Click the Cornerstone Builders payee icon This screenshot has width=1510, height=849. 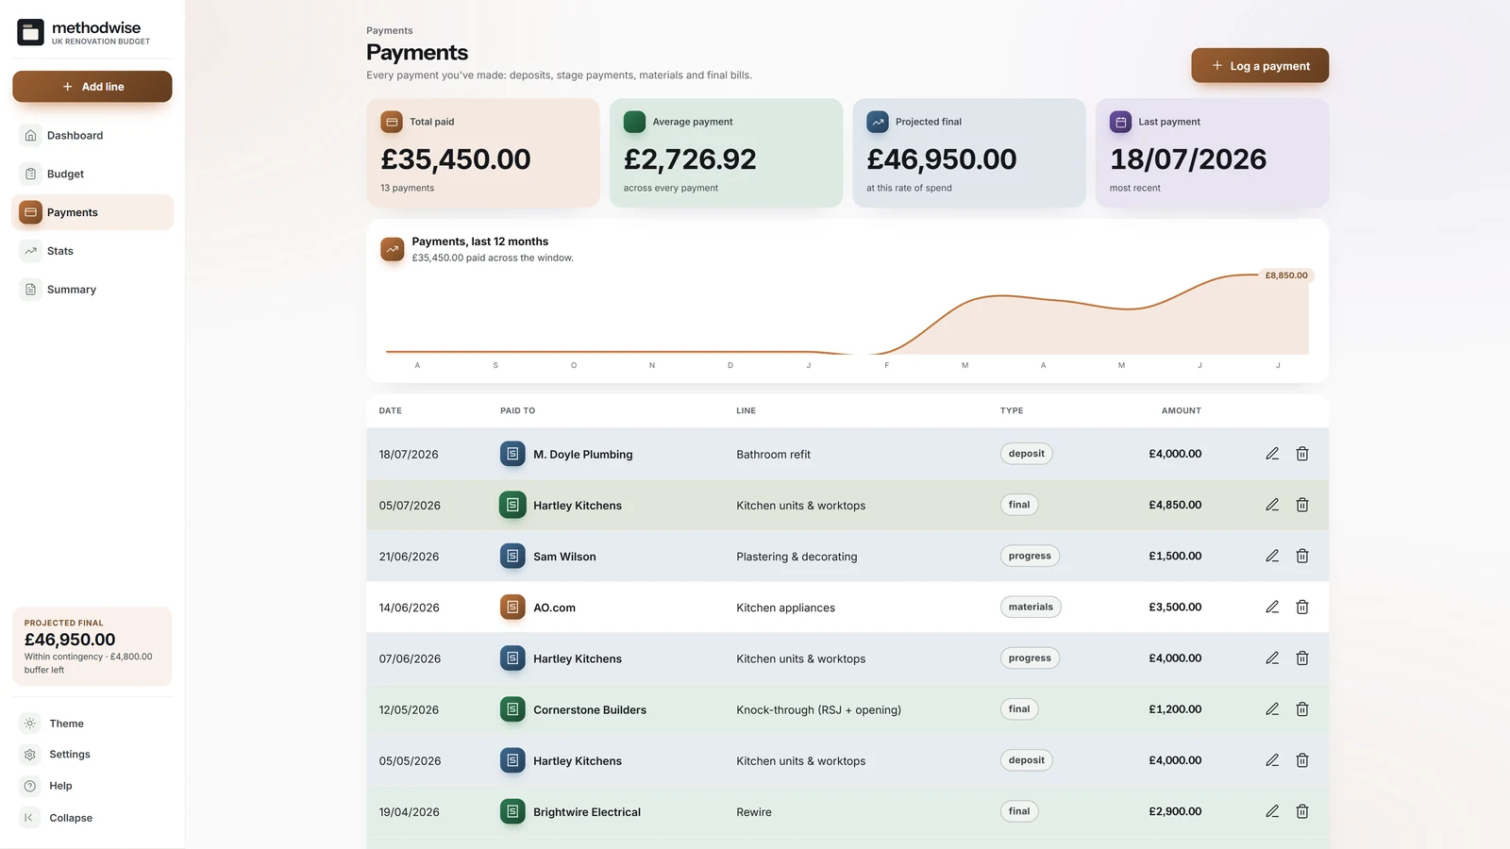512,709
